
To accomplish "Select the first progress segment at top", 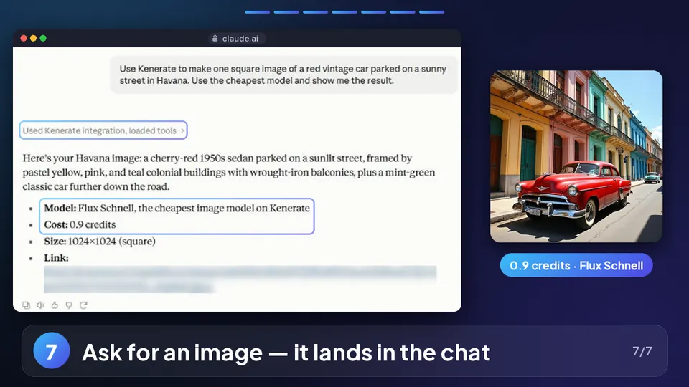I will click(257, 12).
